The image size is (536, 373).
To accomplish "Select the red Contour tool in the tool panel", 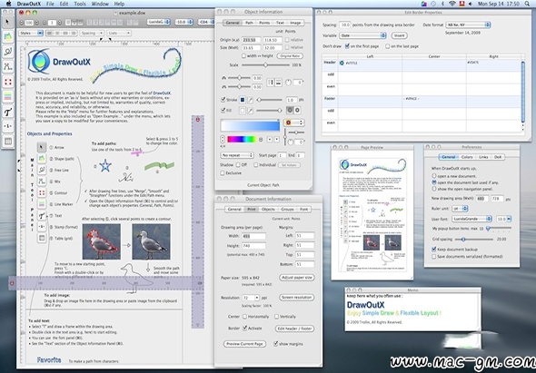I will click(8, 82).
